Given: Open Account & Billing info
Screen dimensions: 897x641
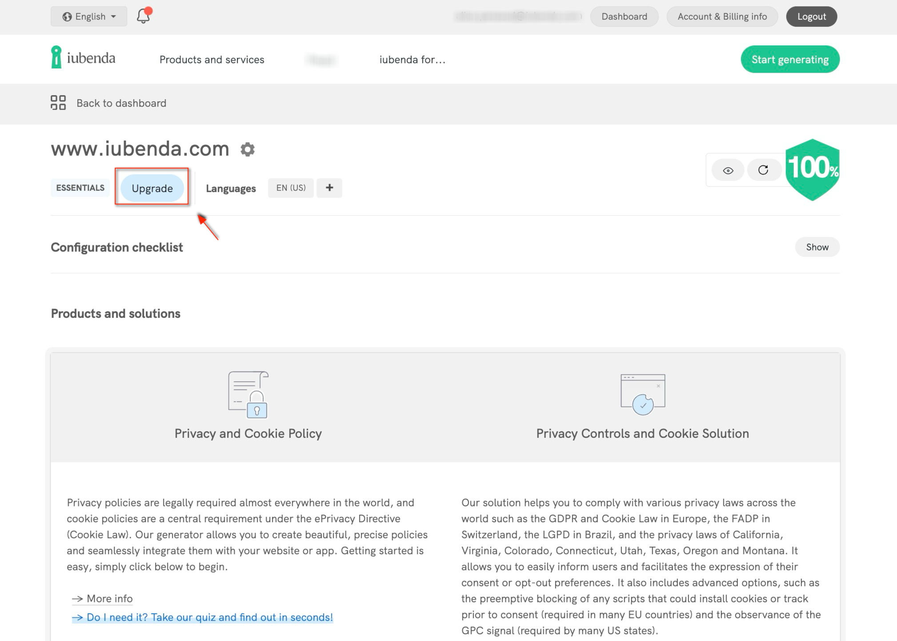Looking at the screenshot, I should click(722, 16).
